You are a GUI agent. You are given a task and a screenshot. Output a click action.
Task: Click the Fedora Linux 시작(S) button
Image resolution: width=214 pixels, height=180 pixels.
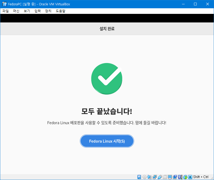pyautogui.click(x=107, y=141)
